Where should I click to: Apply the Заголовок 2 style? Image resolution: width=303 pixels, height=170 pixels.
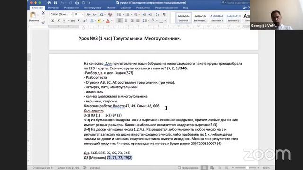pos(233,18)
